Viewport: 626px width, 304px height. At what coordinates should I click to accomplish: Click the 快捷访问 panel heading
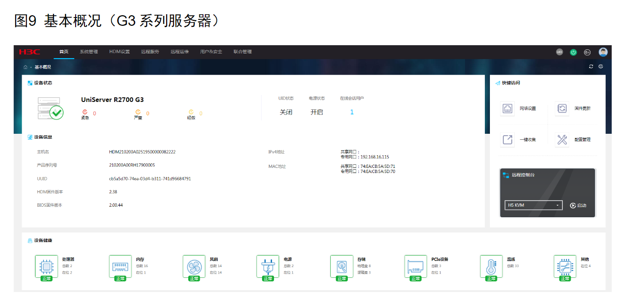(x=511, y=83)
